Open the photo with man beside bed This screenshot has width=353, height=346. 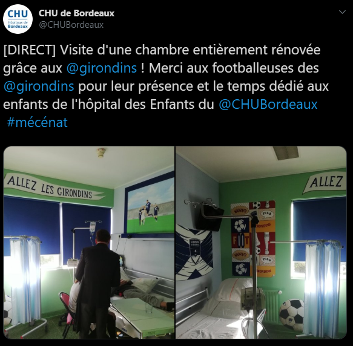point(89,243)
